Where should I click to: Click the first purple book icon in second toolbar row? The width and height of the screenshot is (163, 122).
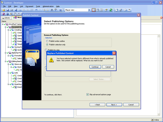coord(4,14)
